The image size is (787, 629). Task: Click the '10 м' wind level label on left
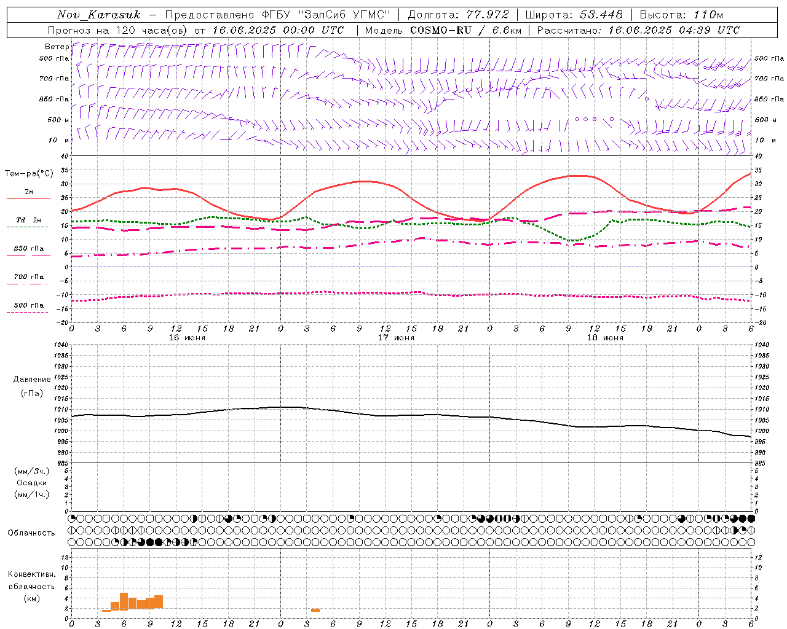(58, 140)
